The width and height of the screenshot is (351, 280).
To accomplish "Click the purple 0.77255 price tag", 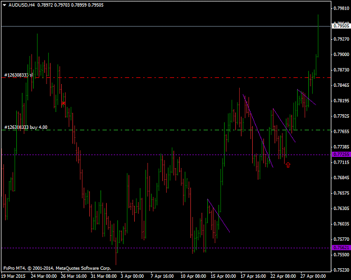I will click(341, 155).
